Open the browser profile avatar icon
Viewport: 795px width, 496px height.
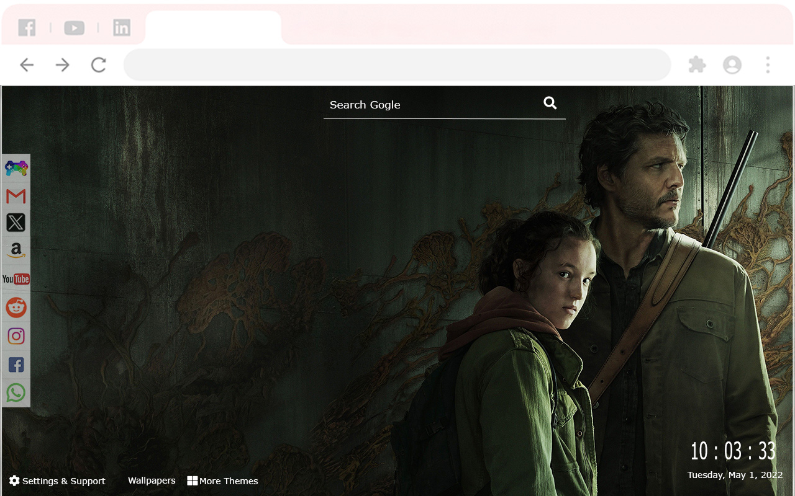(x=732, y=64)
